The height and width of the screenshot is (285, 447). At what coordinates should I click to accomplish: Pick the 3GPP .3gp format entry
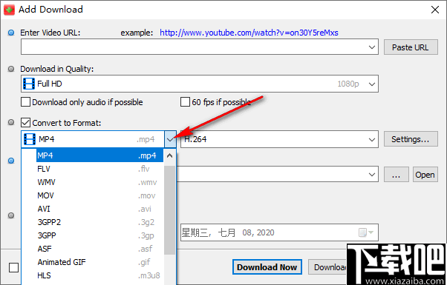tap(99, 235)
